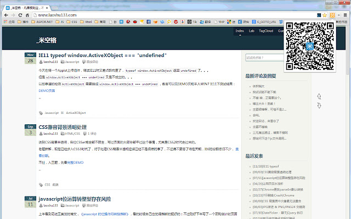Bookmark this page with the star icon
The width and height of the screenshot is (351, 219).
point(325,15)
